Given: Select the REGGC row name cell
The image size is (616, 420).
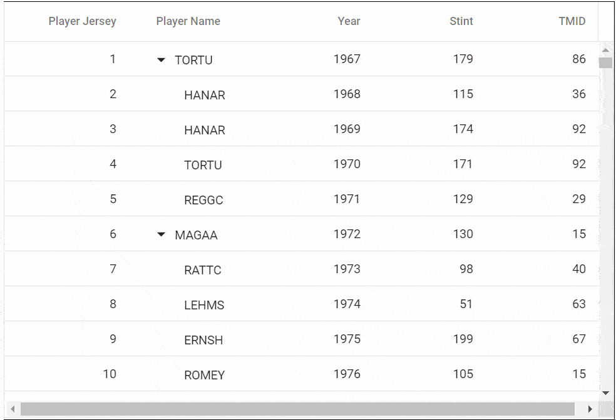Looking at the screenshot, I should 203,200.
